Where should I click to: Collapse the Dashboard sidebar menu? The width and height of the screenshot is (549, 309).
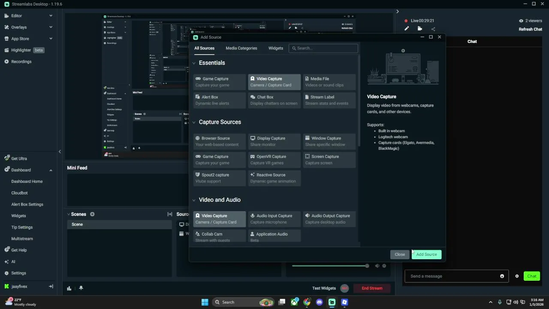click(x=51, y=170)
